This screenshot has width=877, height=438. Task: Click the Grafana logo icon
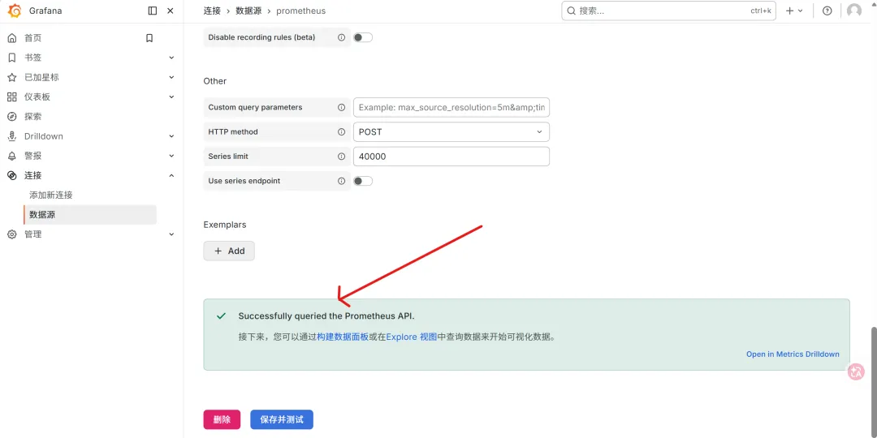(15, 11)
